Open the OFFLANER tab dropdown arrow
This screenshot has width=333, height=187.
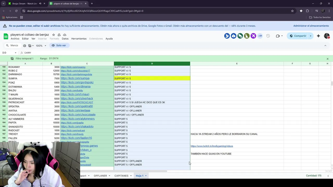[109, 176]
